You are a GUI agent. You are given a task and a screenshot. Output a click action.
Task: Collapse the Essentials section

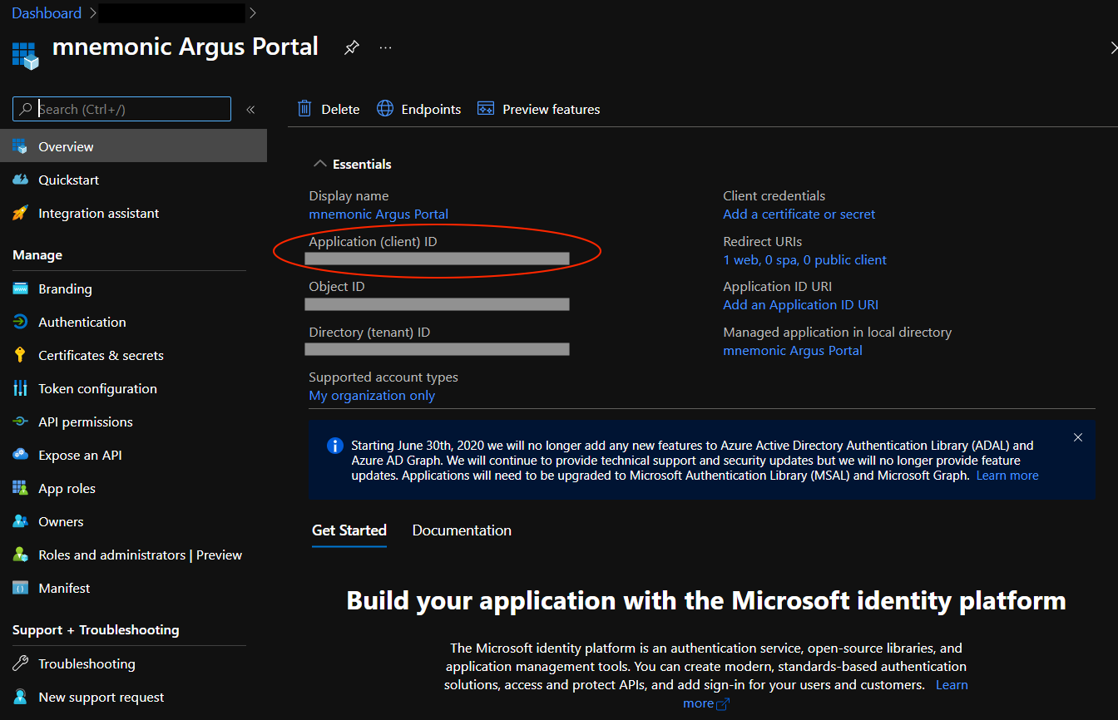click(x=319, y=164)
